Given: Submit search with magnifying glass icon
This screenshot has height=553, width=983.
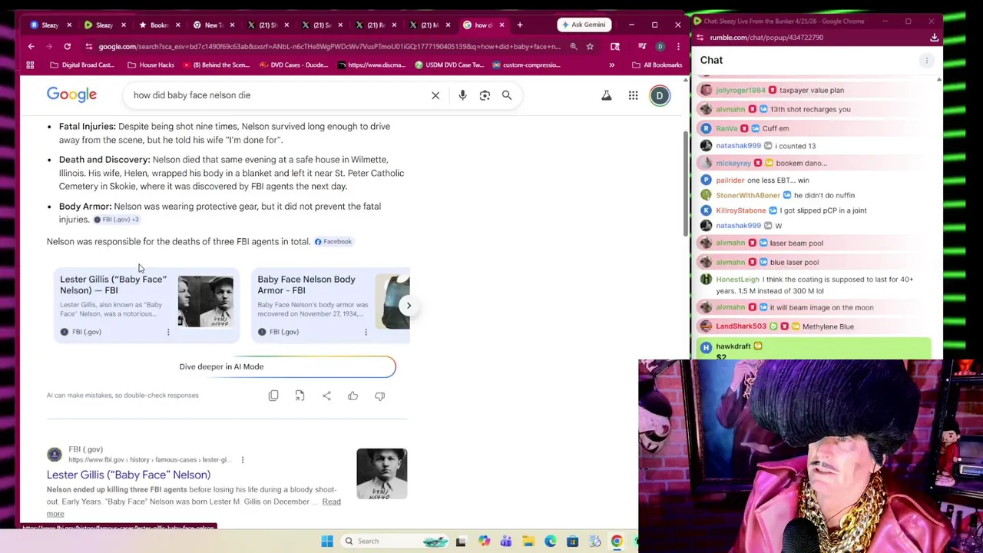Looking at the screenshot, I should pyautogui.click(x=507, y=95).
